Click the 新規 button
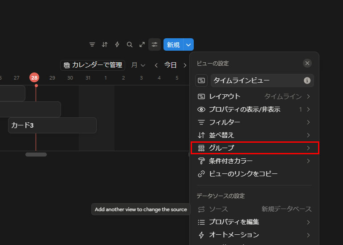Image resolution: width=343 pixels, height=245 pixels. pos(173,44)
